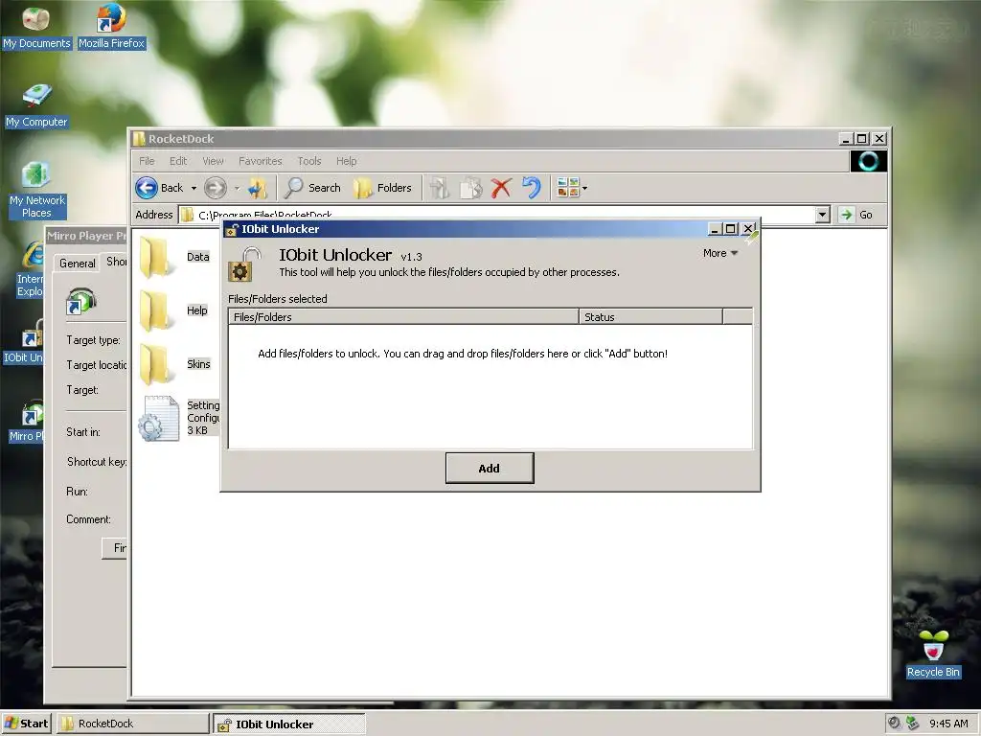Open the More dropdown in IObit Unlocker
Viewport: 981px width, 736px height.
pyautogui.click(x=720, y=253)
